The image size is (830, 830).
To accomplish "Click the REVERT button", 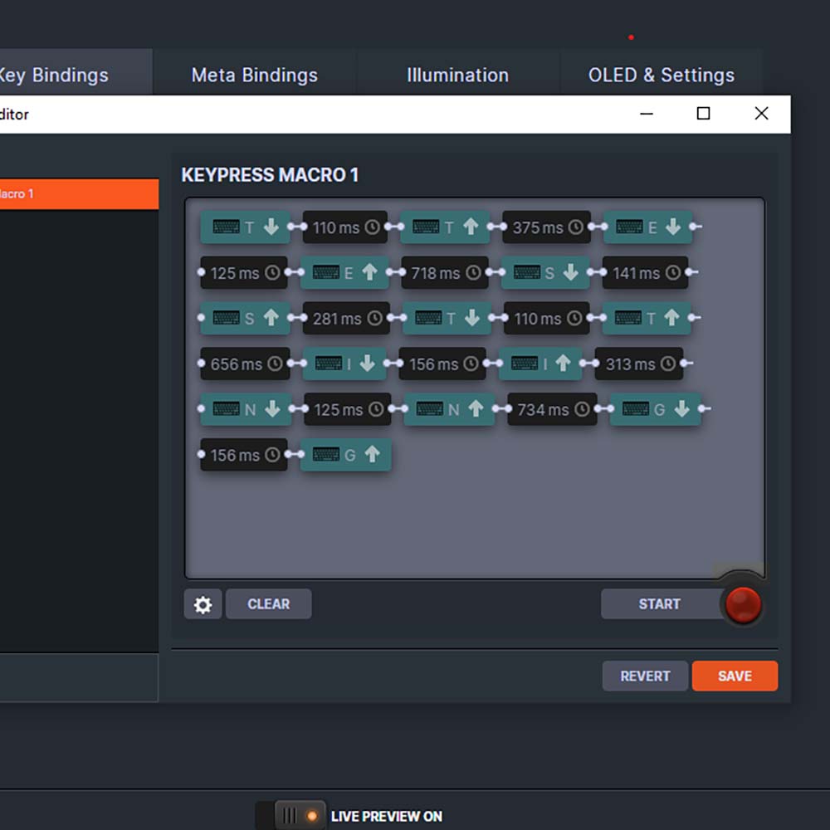I will (x=645, y=676).
